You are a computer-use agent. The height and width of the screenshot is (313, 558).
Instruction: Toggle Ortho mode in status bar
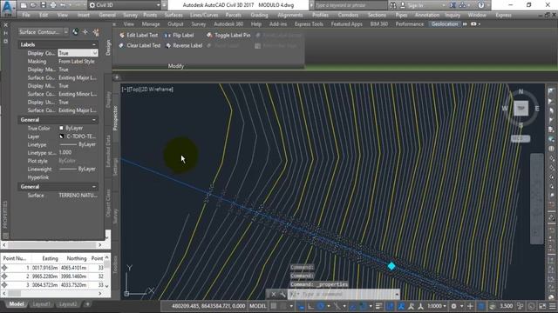pyautogui.click(x=310, y=306)
